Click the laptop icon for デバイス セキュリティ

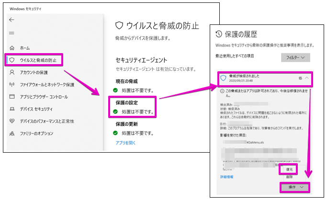coord(12,109)
